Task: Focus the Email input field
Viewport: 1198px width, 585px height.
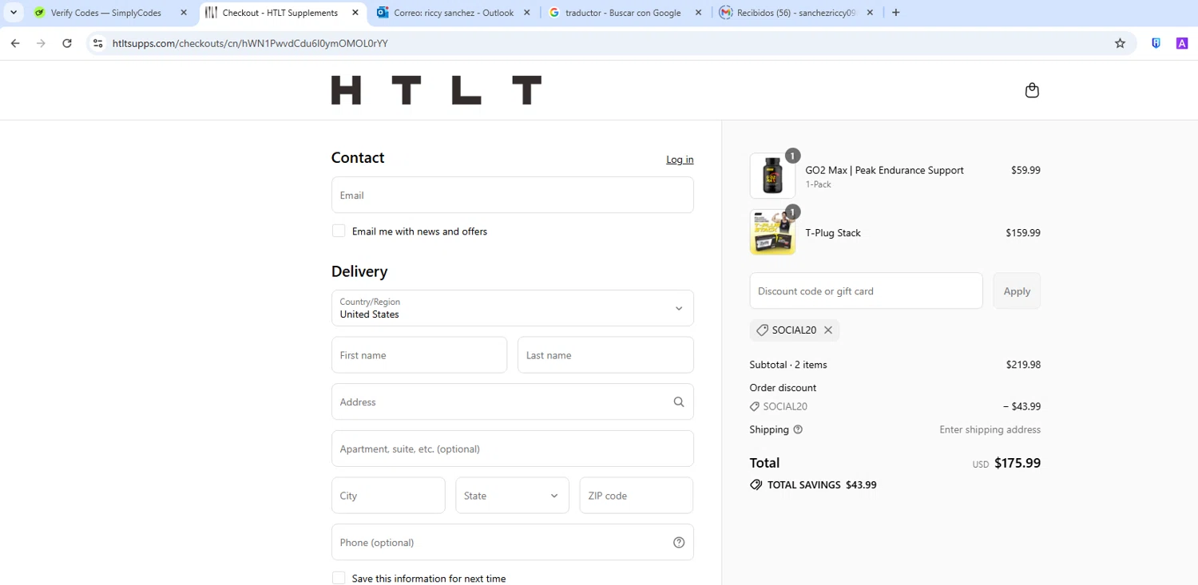Action: click(x=513, y=195)
